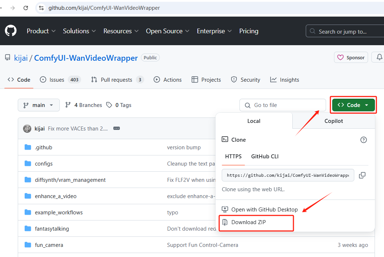Click the kijai avatar in commit row

pyautogui.click(x=27, y=129)
